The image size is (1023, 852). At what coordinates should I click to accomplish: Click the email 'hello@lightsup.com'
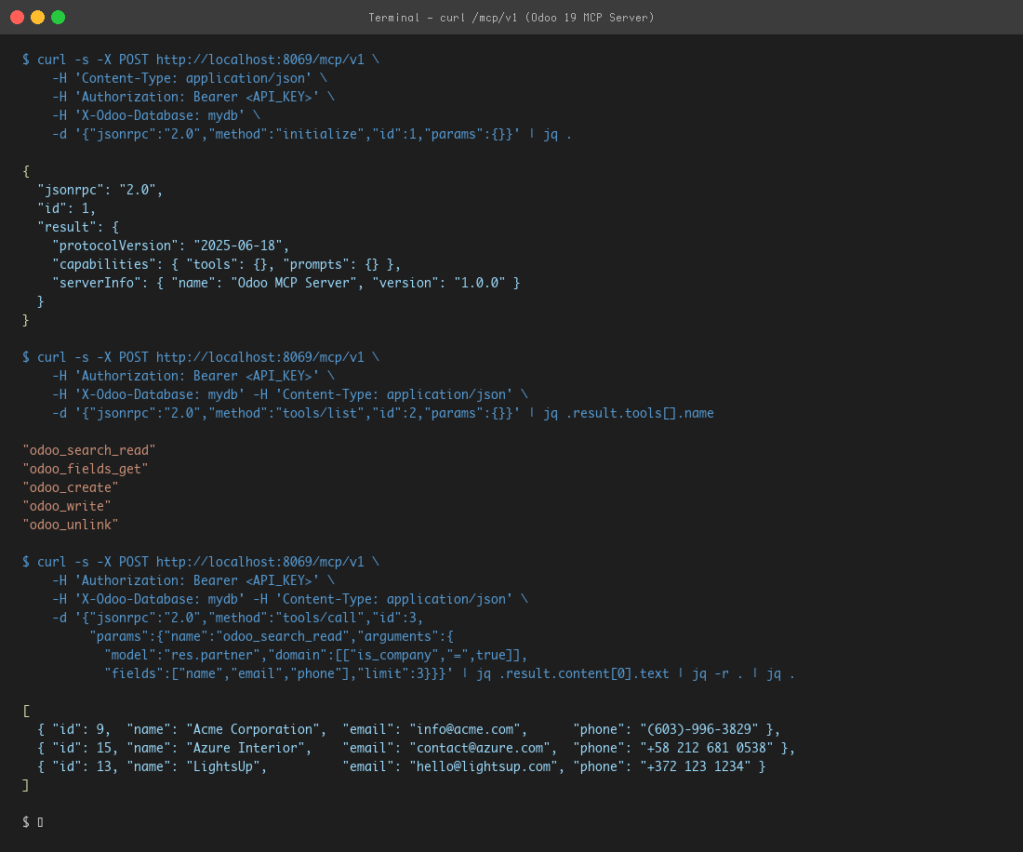(484, 766)
